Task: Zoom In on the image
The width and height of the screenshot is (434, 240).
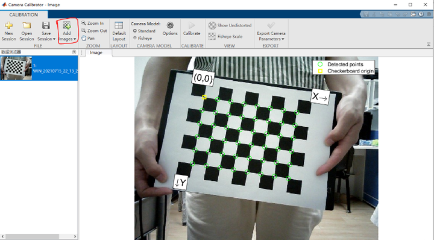Action: 92,24
